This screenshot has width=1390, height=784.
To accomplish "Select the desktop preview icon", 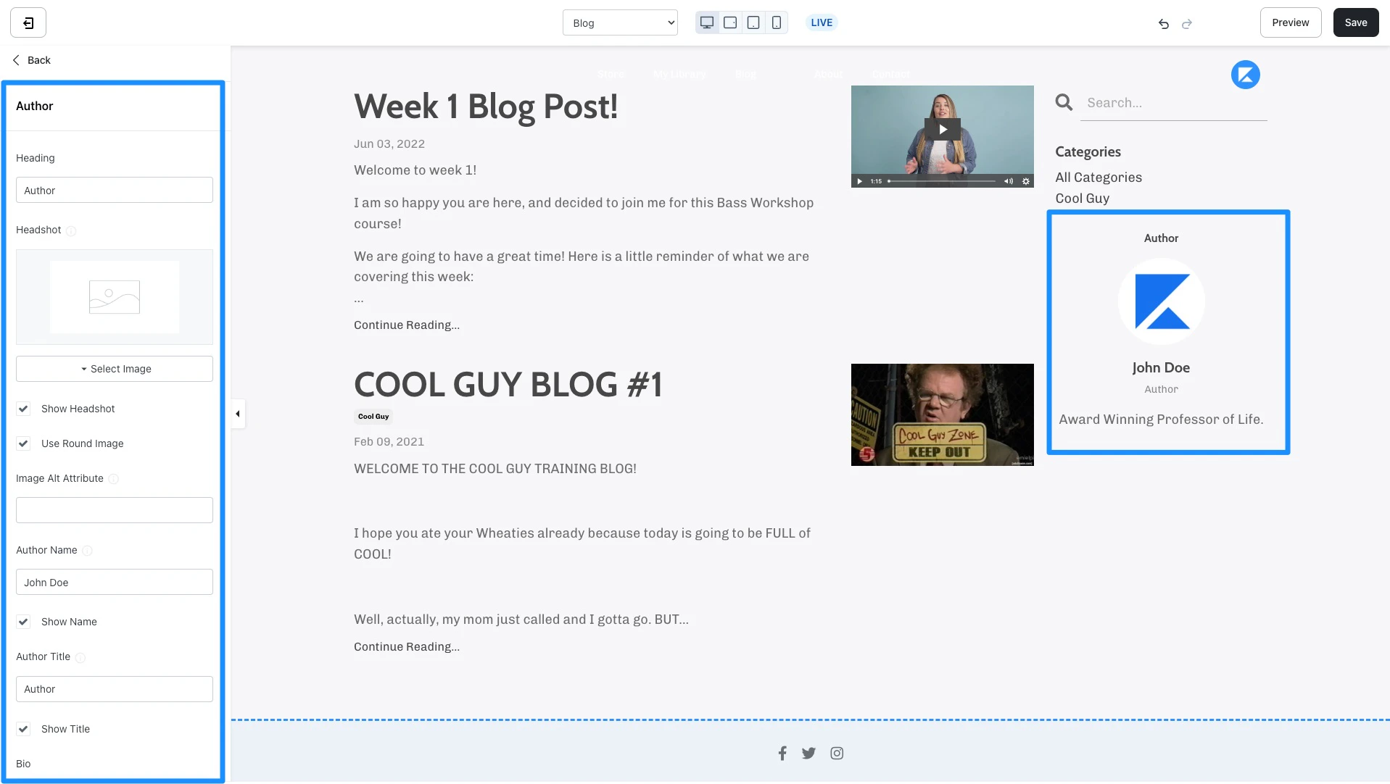I will coord(706,22).
